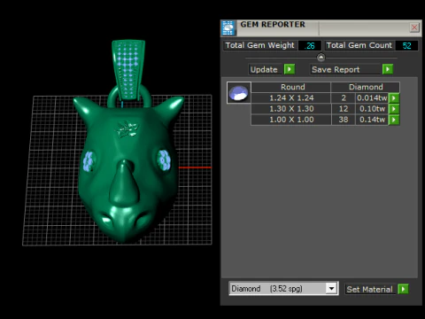Screen dimensions: 425x319
Task: Click the green arrow for 0.014tw row
Action: click(x=394, y=97)
